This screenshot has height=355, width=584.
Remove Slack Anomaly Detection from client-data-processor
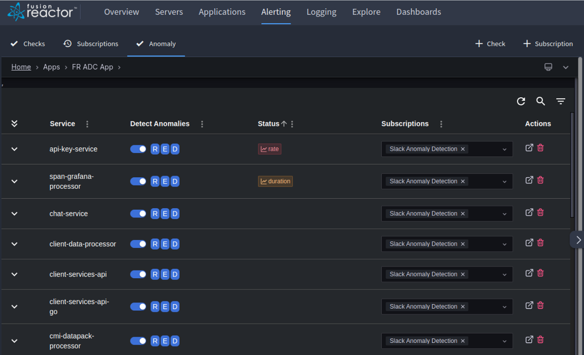click(x=463, y=244)
